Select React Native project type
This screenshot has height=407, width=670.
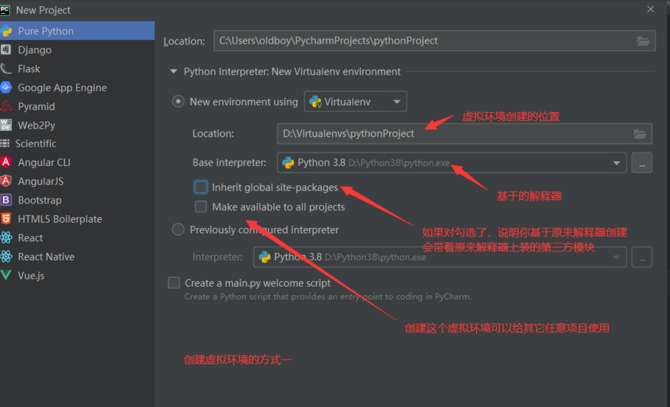pos(77,257)
